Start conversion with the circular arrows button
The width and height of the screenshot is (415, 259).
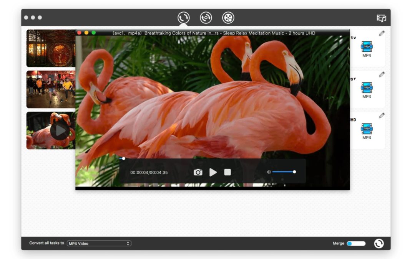380,243
